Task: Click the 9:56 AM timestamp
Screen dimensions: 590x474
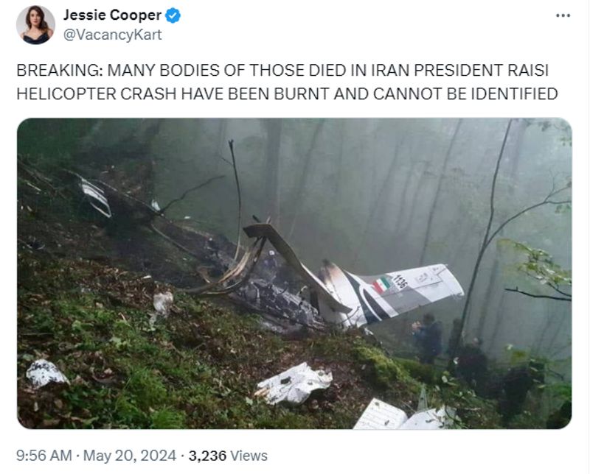Action: click(x=44, y=456)
